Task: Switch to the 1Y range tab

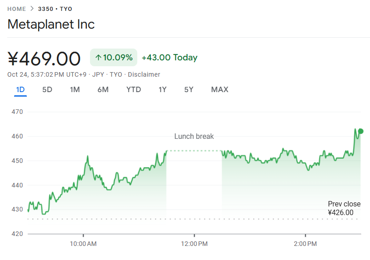Action: point(162,89)
